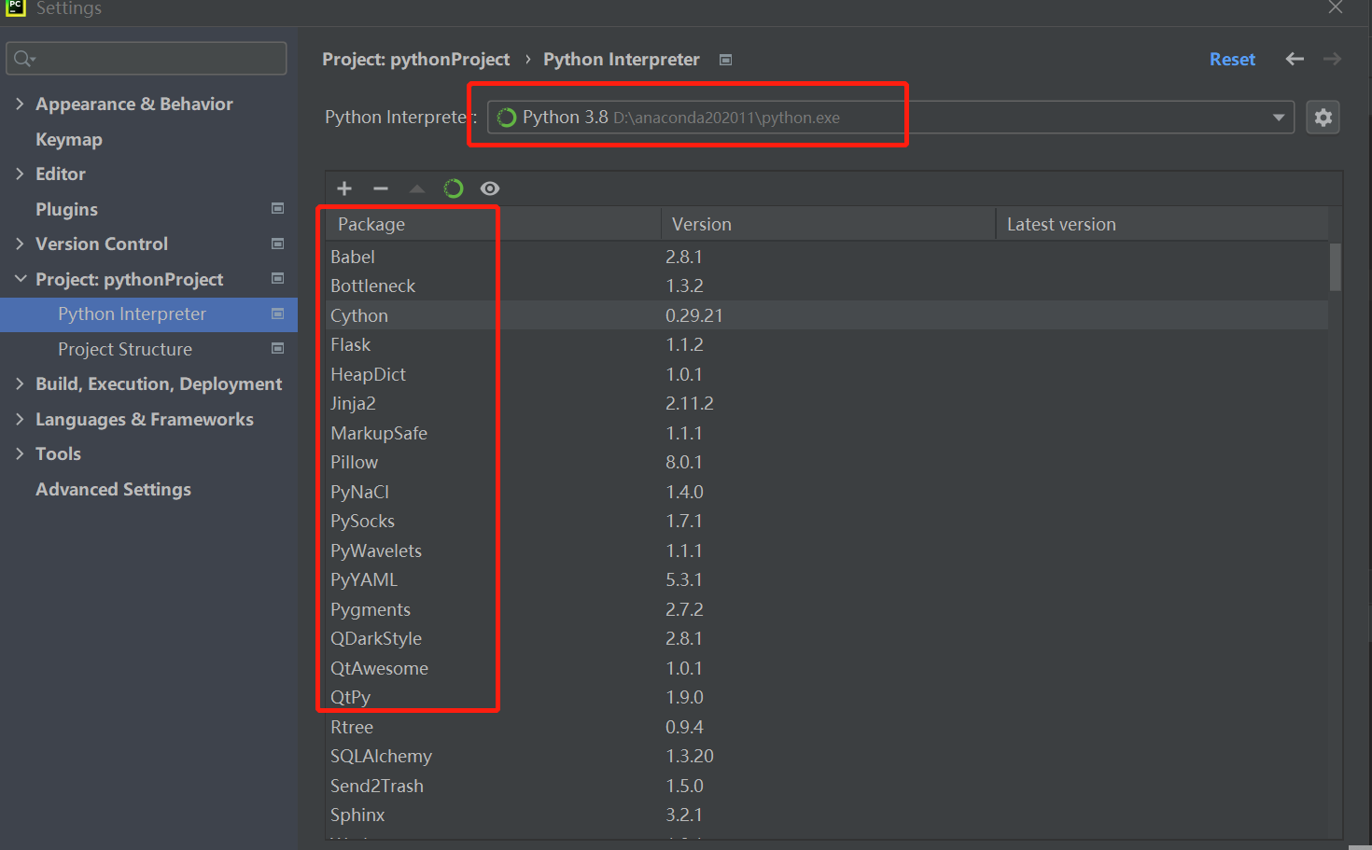The height and width of the screenshot is (850, 1372).
Task: Expand the Tools section
Action: click(20, 453)
